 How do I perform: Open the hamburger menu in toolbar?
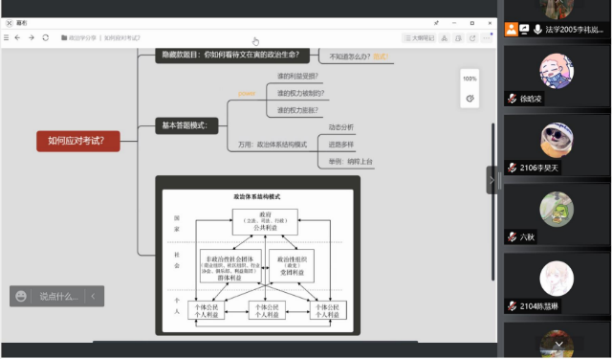[7, 38]
